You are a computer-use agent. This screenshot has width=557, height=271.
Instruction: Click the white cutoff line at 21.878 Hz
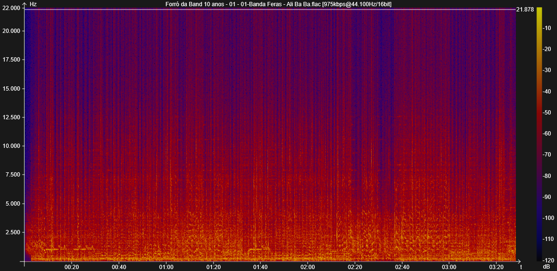(270, 10)
